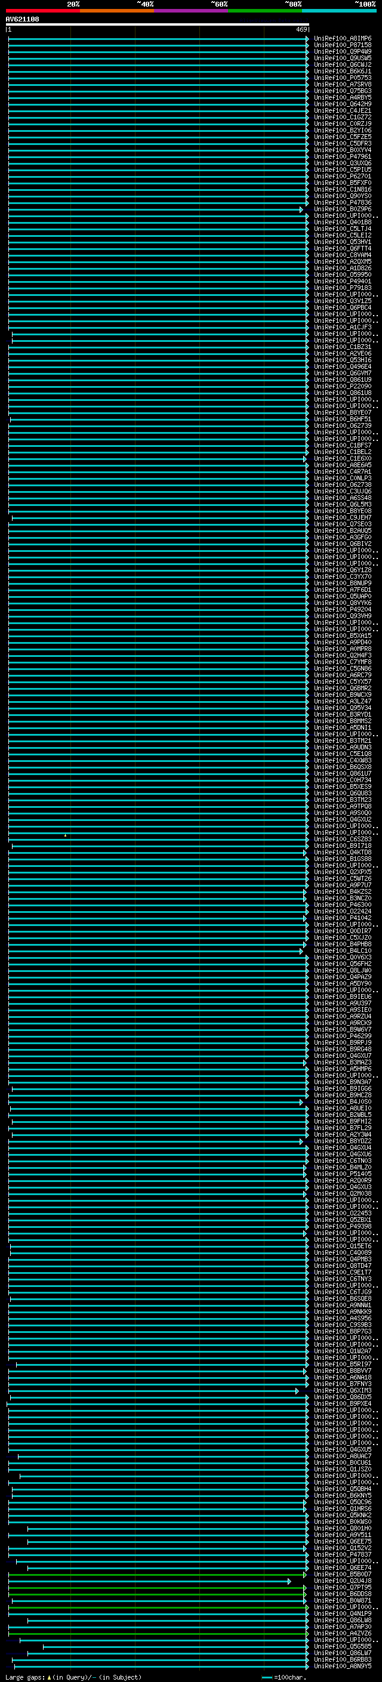Select the UniRef100_Q53HV1 label
382x1682 pixels.
(343, 242)
